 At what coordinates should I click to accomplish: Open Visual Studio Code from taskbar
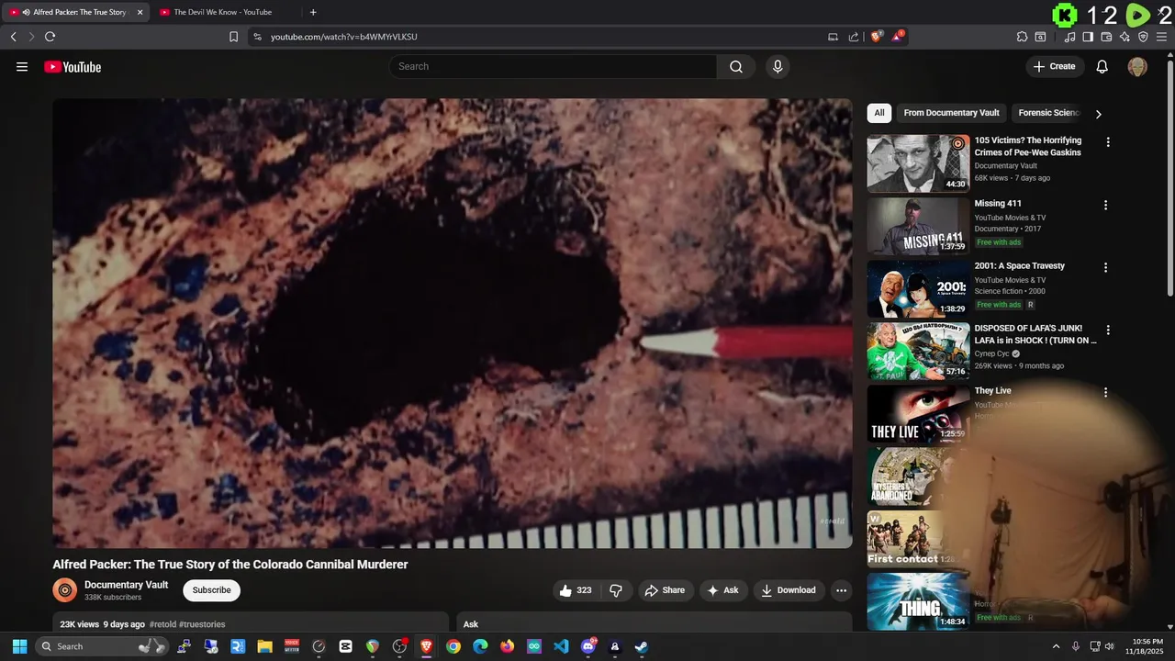click(561, 646)
